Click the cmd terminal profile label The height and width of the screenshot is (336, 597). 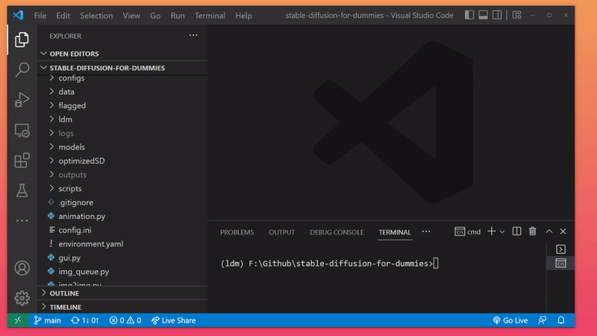point(468,231)
